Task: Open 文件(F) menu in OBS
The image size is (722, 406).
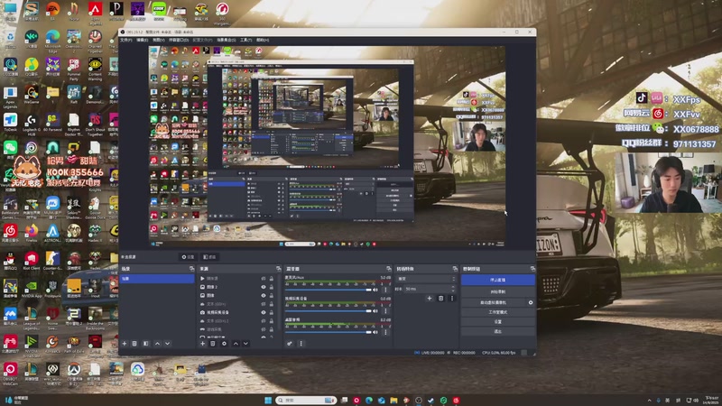Action: click(x=126, y=40)
